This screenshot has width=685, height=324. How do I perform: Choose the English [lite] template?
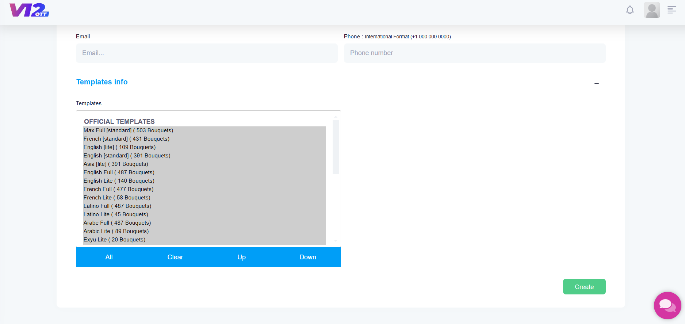pos(119,147)
